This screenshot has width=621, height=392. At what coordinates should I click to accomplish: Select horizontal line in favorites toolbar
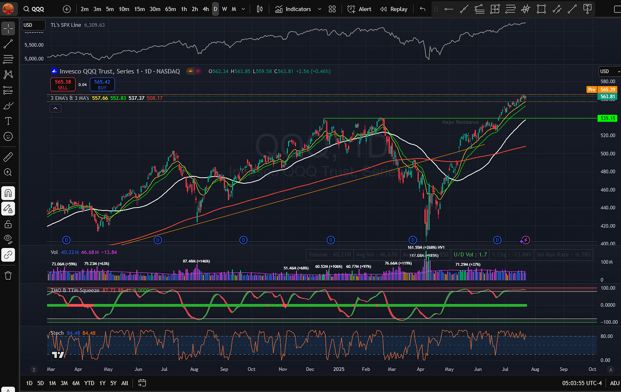(449, 9)
